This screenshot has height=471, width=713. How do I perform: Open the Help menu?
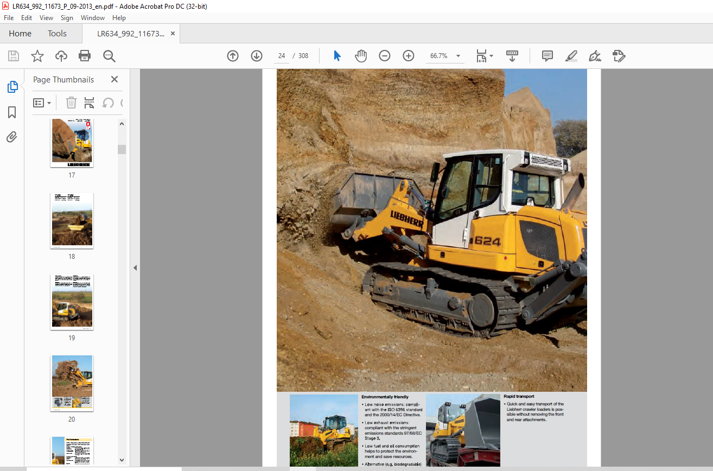(119, 18)
